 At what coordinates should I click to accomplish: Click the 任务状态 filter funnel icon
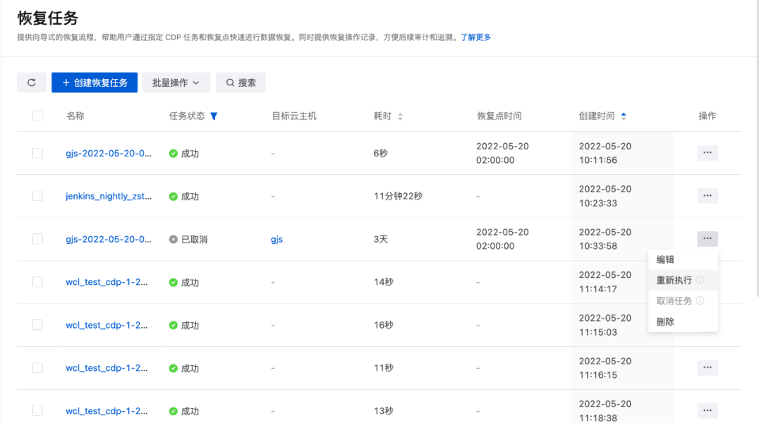click(x=214, y=116)
